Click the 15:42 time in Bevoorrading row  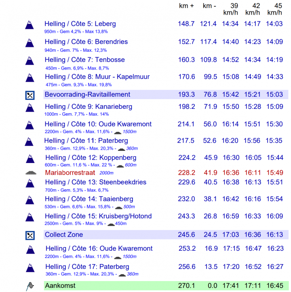click(230, 94)
